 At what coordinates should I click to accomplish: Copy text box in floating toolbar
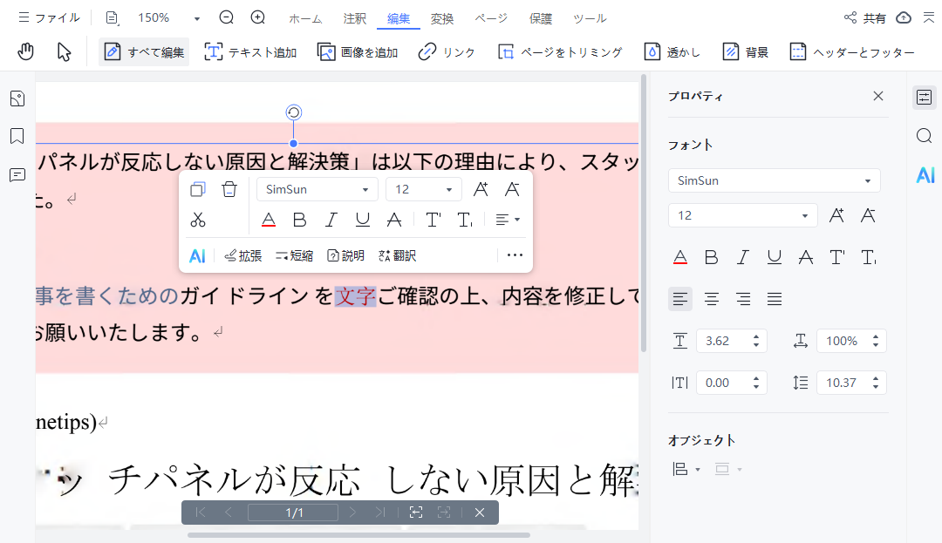coord(198,190)
